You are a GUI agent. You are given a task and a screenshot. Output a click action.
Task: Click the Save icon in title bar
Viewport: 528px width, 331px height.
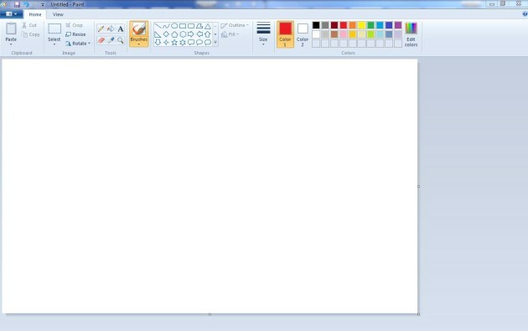(x=17, y=4)
